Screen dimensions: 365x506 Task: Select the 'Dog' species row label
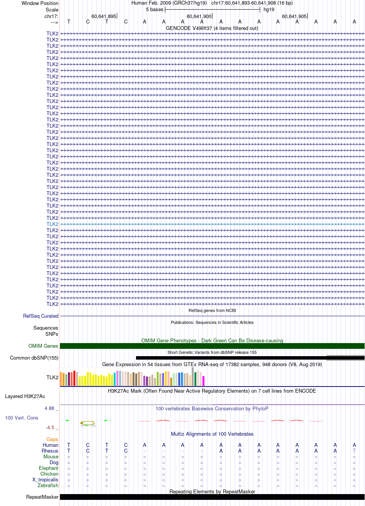pos(54,462)
